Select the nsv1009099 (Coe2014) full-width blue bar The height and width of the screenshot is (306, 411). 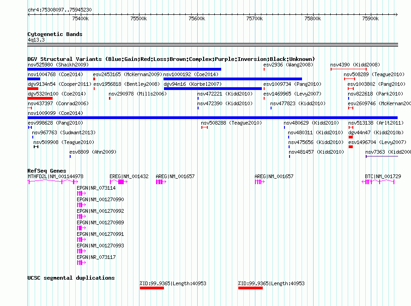212,118
